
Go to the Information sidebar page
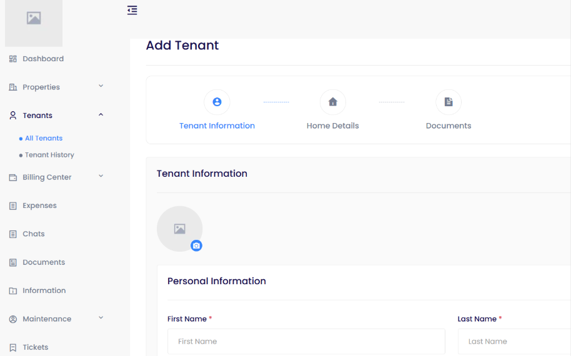pyautogui.click(x=44, y=290)
